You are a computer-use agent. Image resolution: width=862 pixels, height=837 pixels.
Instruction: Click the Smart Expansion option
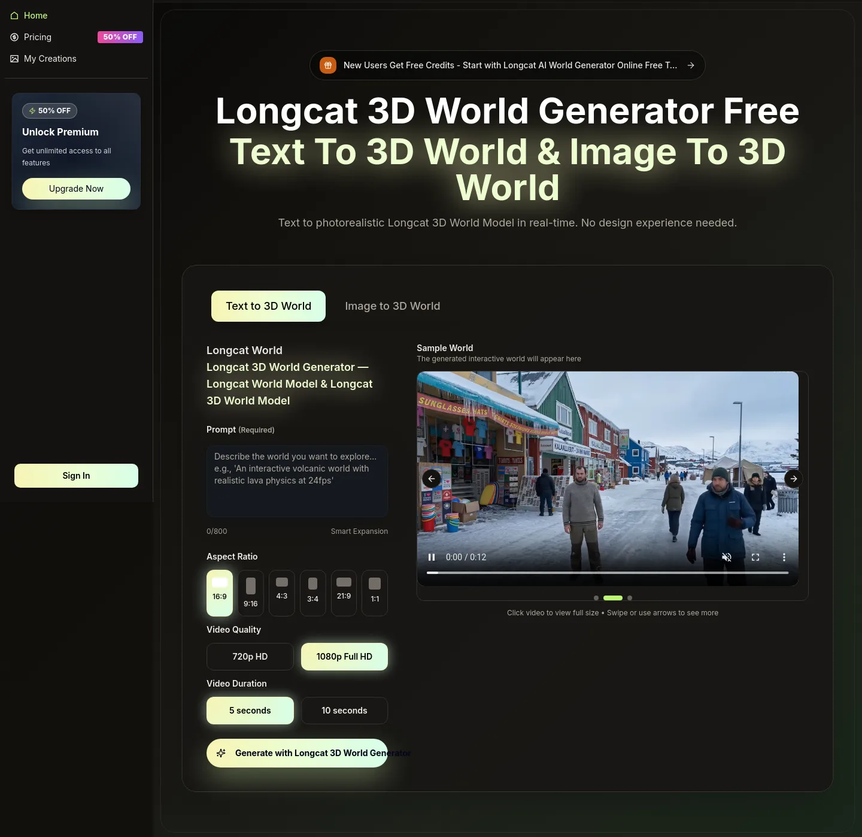tap(359, 531)
